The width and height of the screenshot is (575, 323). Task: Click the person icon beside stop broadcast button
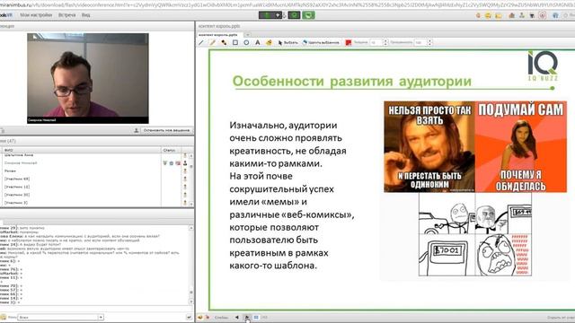click(x=137, y=130)
